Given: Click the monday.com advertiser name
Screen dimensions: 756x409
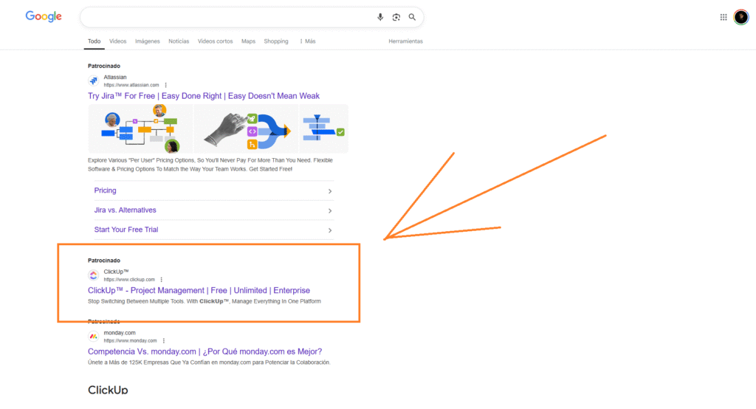Looking at the screenshot, I should [120, 333].
